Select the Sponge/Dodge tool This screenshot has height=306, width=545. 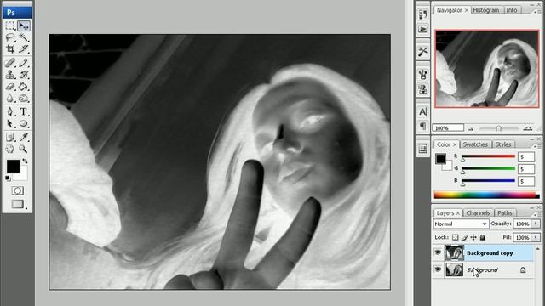[24, 99]
